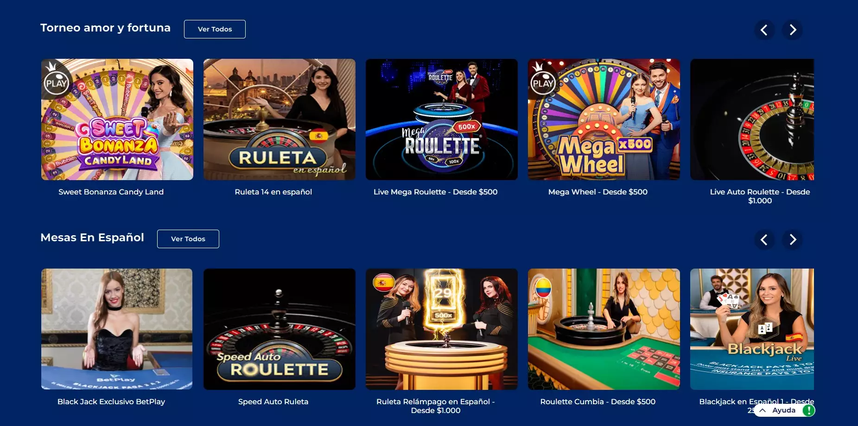Screen dimensions: 858x426
Task: Click next arrow in Torneo amor y fortuna
Action: click(793, 30)
